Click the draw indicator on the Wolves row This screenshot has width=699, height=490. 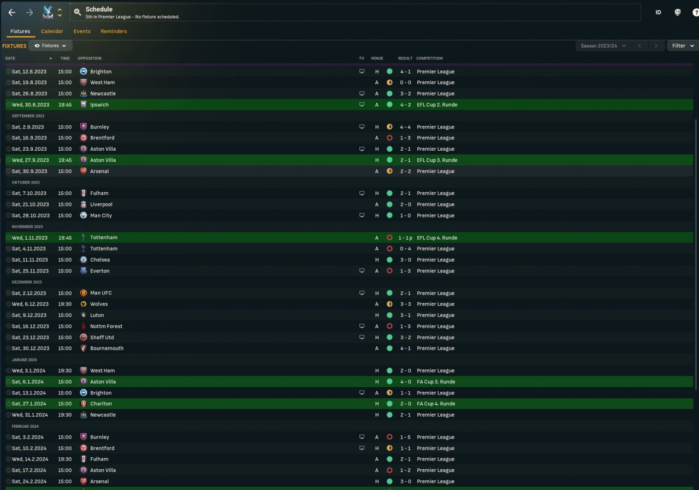click(389, 304)
